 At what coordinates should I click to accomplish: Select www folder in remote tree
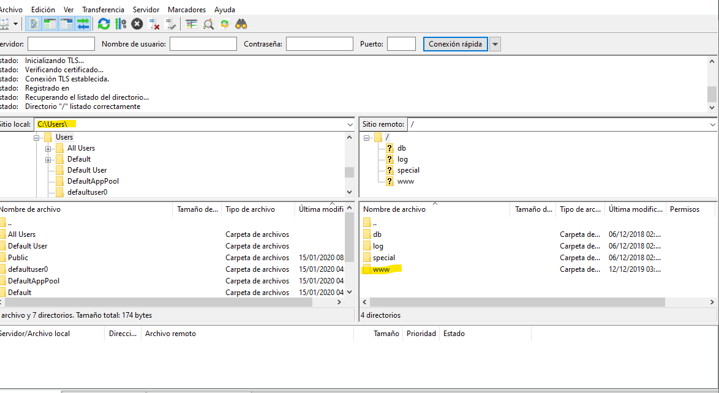pyautogui.click(x=405, y=181)
